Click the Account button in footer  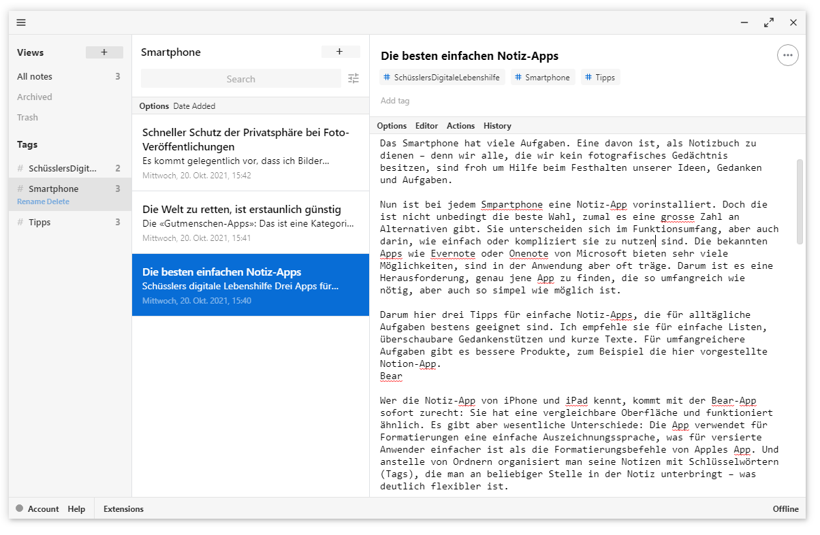pyautogui.click(x=44, y=508)
